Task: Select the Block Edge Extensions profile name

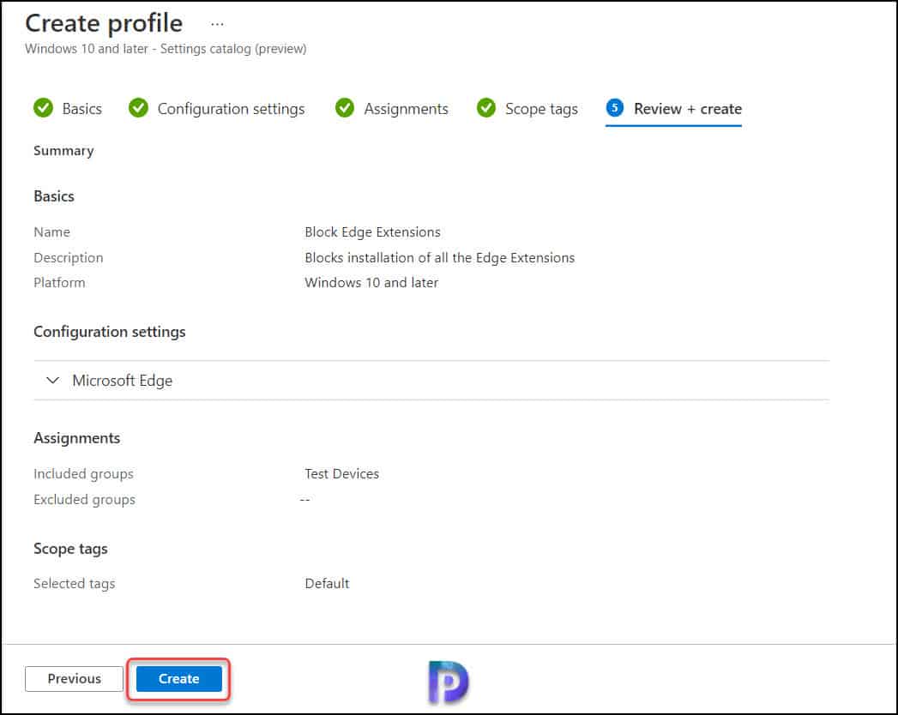Action: point(372,231)
